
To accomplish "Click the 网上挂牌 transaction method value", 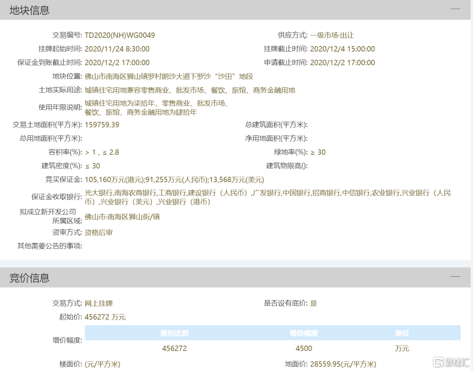I will pos(99,303).
